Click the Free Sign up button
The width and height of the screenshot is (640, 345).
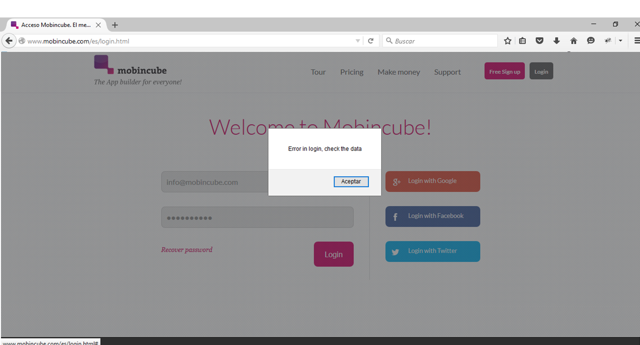(505, 71)
